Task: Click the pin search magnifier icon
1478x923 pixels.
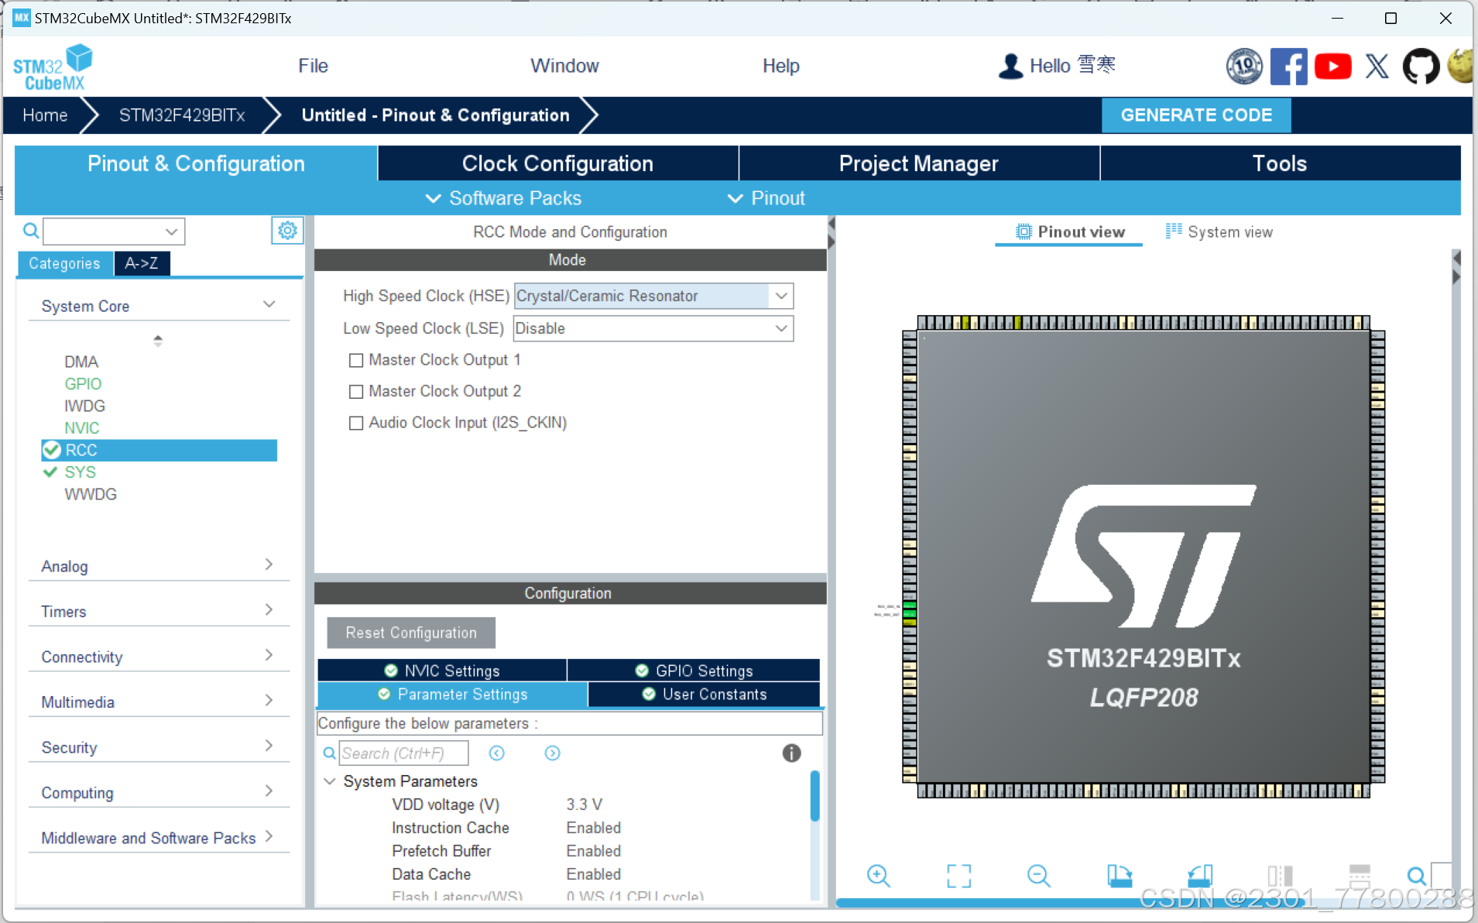Action: (x=1416, y=876)
